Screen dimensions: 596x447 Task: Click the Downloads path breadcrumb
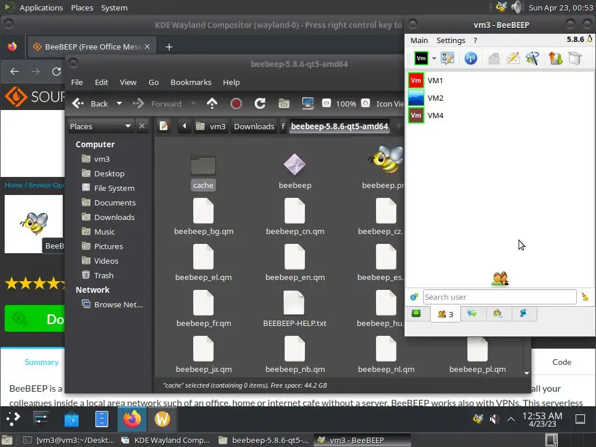[x=254, y=126]
